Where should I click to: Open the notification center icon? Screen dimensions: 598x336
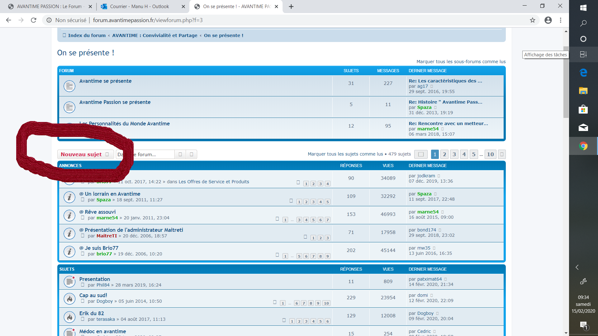coord(583,325)
